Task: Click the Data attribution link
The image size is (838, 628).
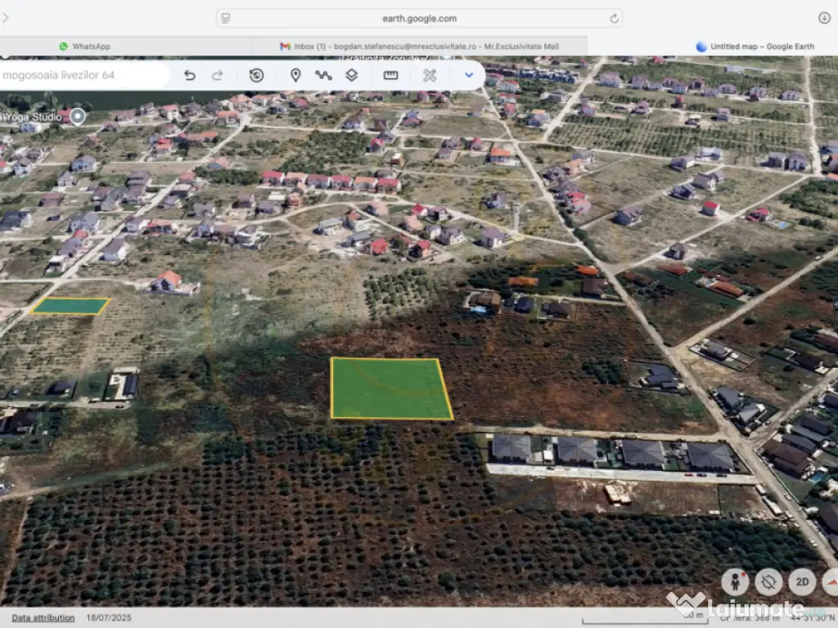Action: pyautogui.click(x=43, y=617)
